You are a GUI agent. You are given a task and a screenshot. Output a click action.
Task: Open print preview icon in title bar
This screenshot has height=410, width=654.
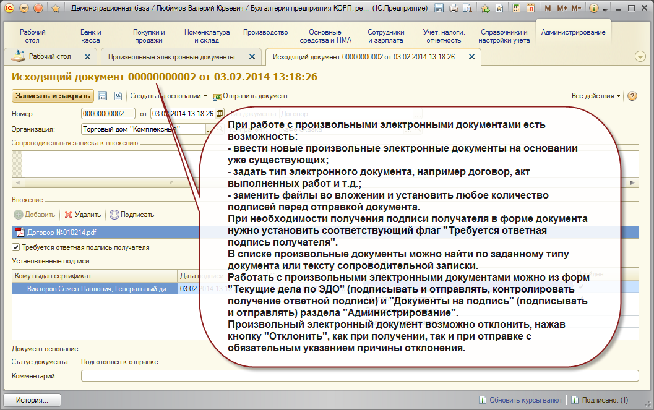tap(468, 8)
